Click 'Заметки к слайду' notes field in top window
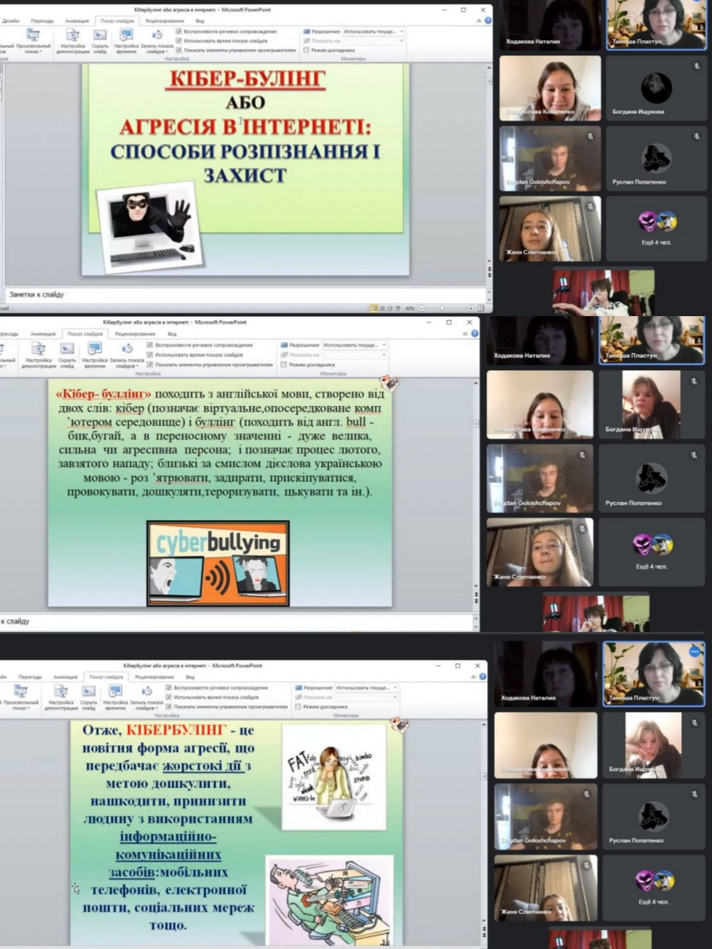Image resolution: width=712 pixels, height=949 pixels. coord(237,295)
